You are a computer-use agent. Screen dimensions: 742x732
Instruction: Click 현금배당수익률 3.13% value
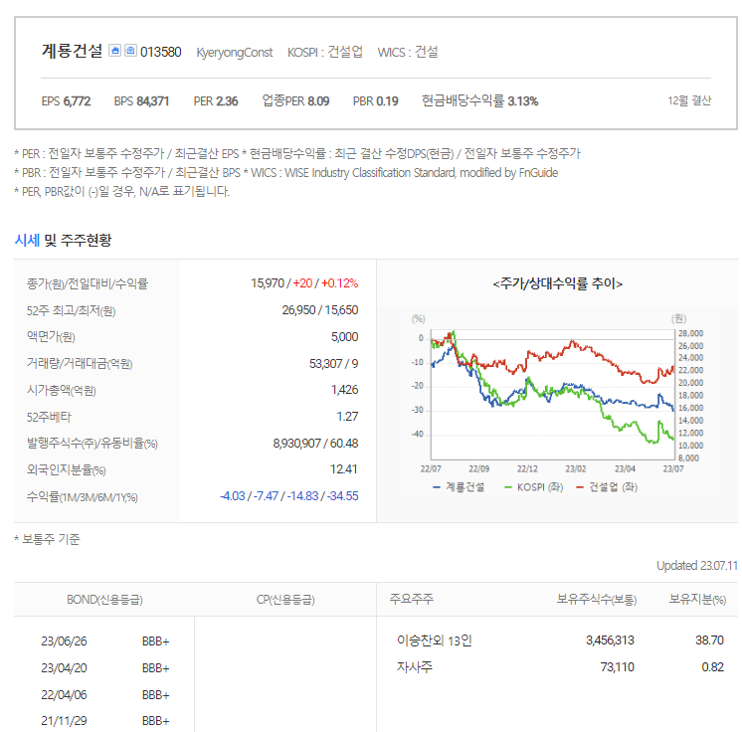coord(479,100)
